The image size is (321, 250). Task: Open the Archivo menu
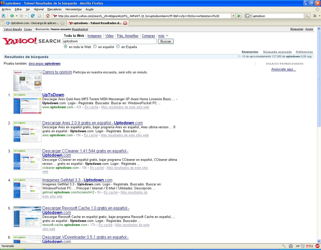(6, 9)
